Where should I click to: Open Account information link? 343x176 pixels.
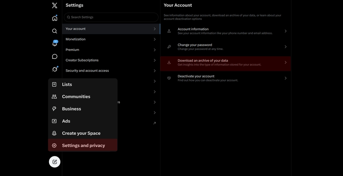click(x=225, y=31)
